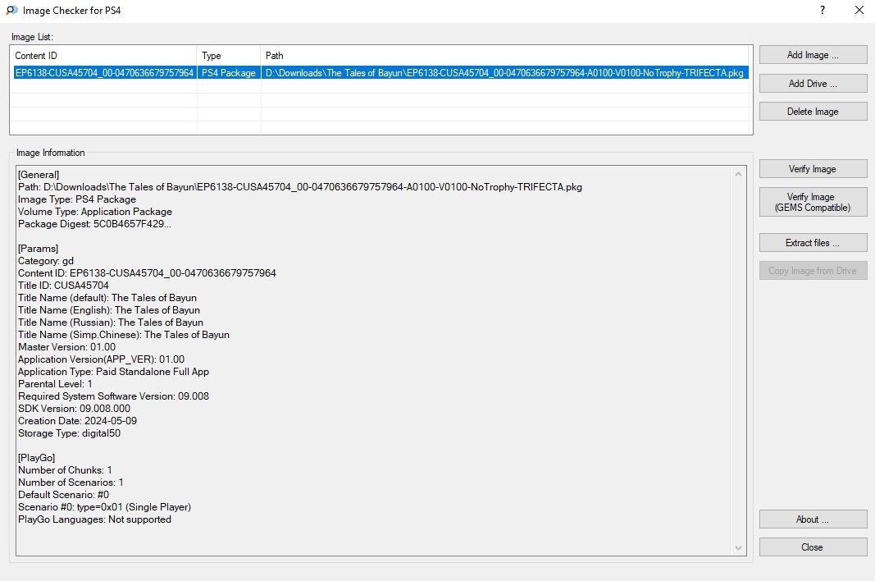Click the Creation Date: 2024-05-09 line
Screen dimensions: 875x581
tap(77, 420)
